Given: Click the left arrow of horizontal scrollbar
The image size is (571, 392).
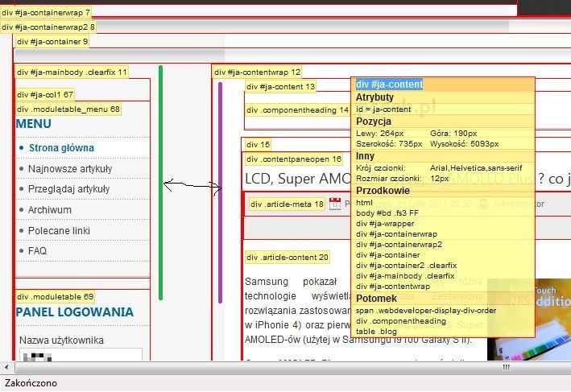Looking at the screenshot, I should (6, 367).
